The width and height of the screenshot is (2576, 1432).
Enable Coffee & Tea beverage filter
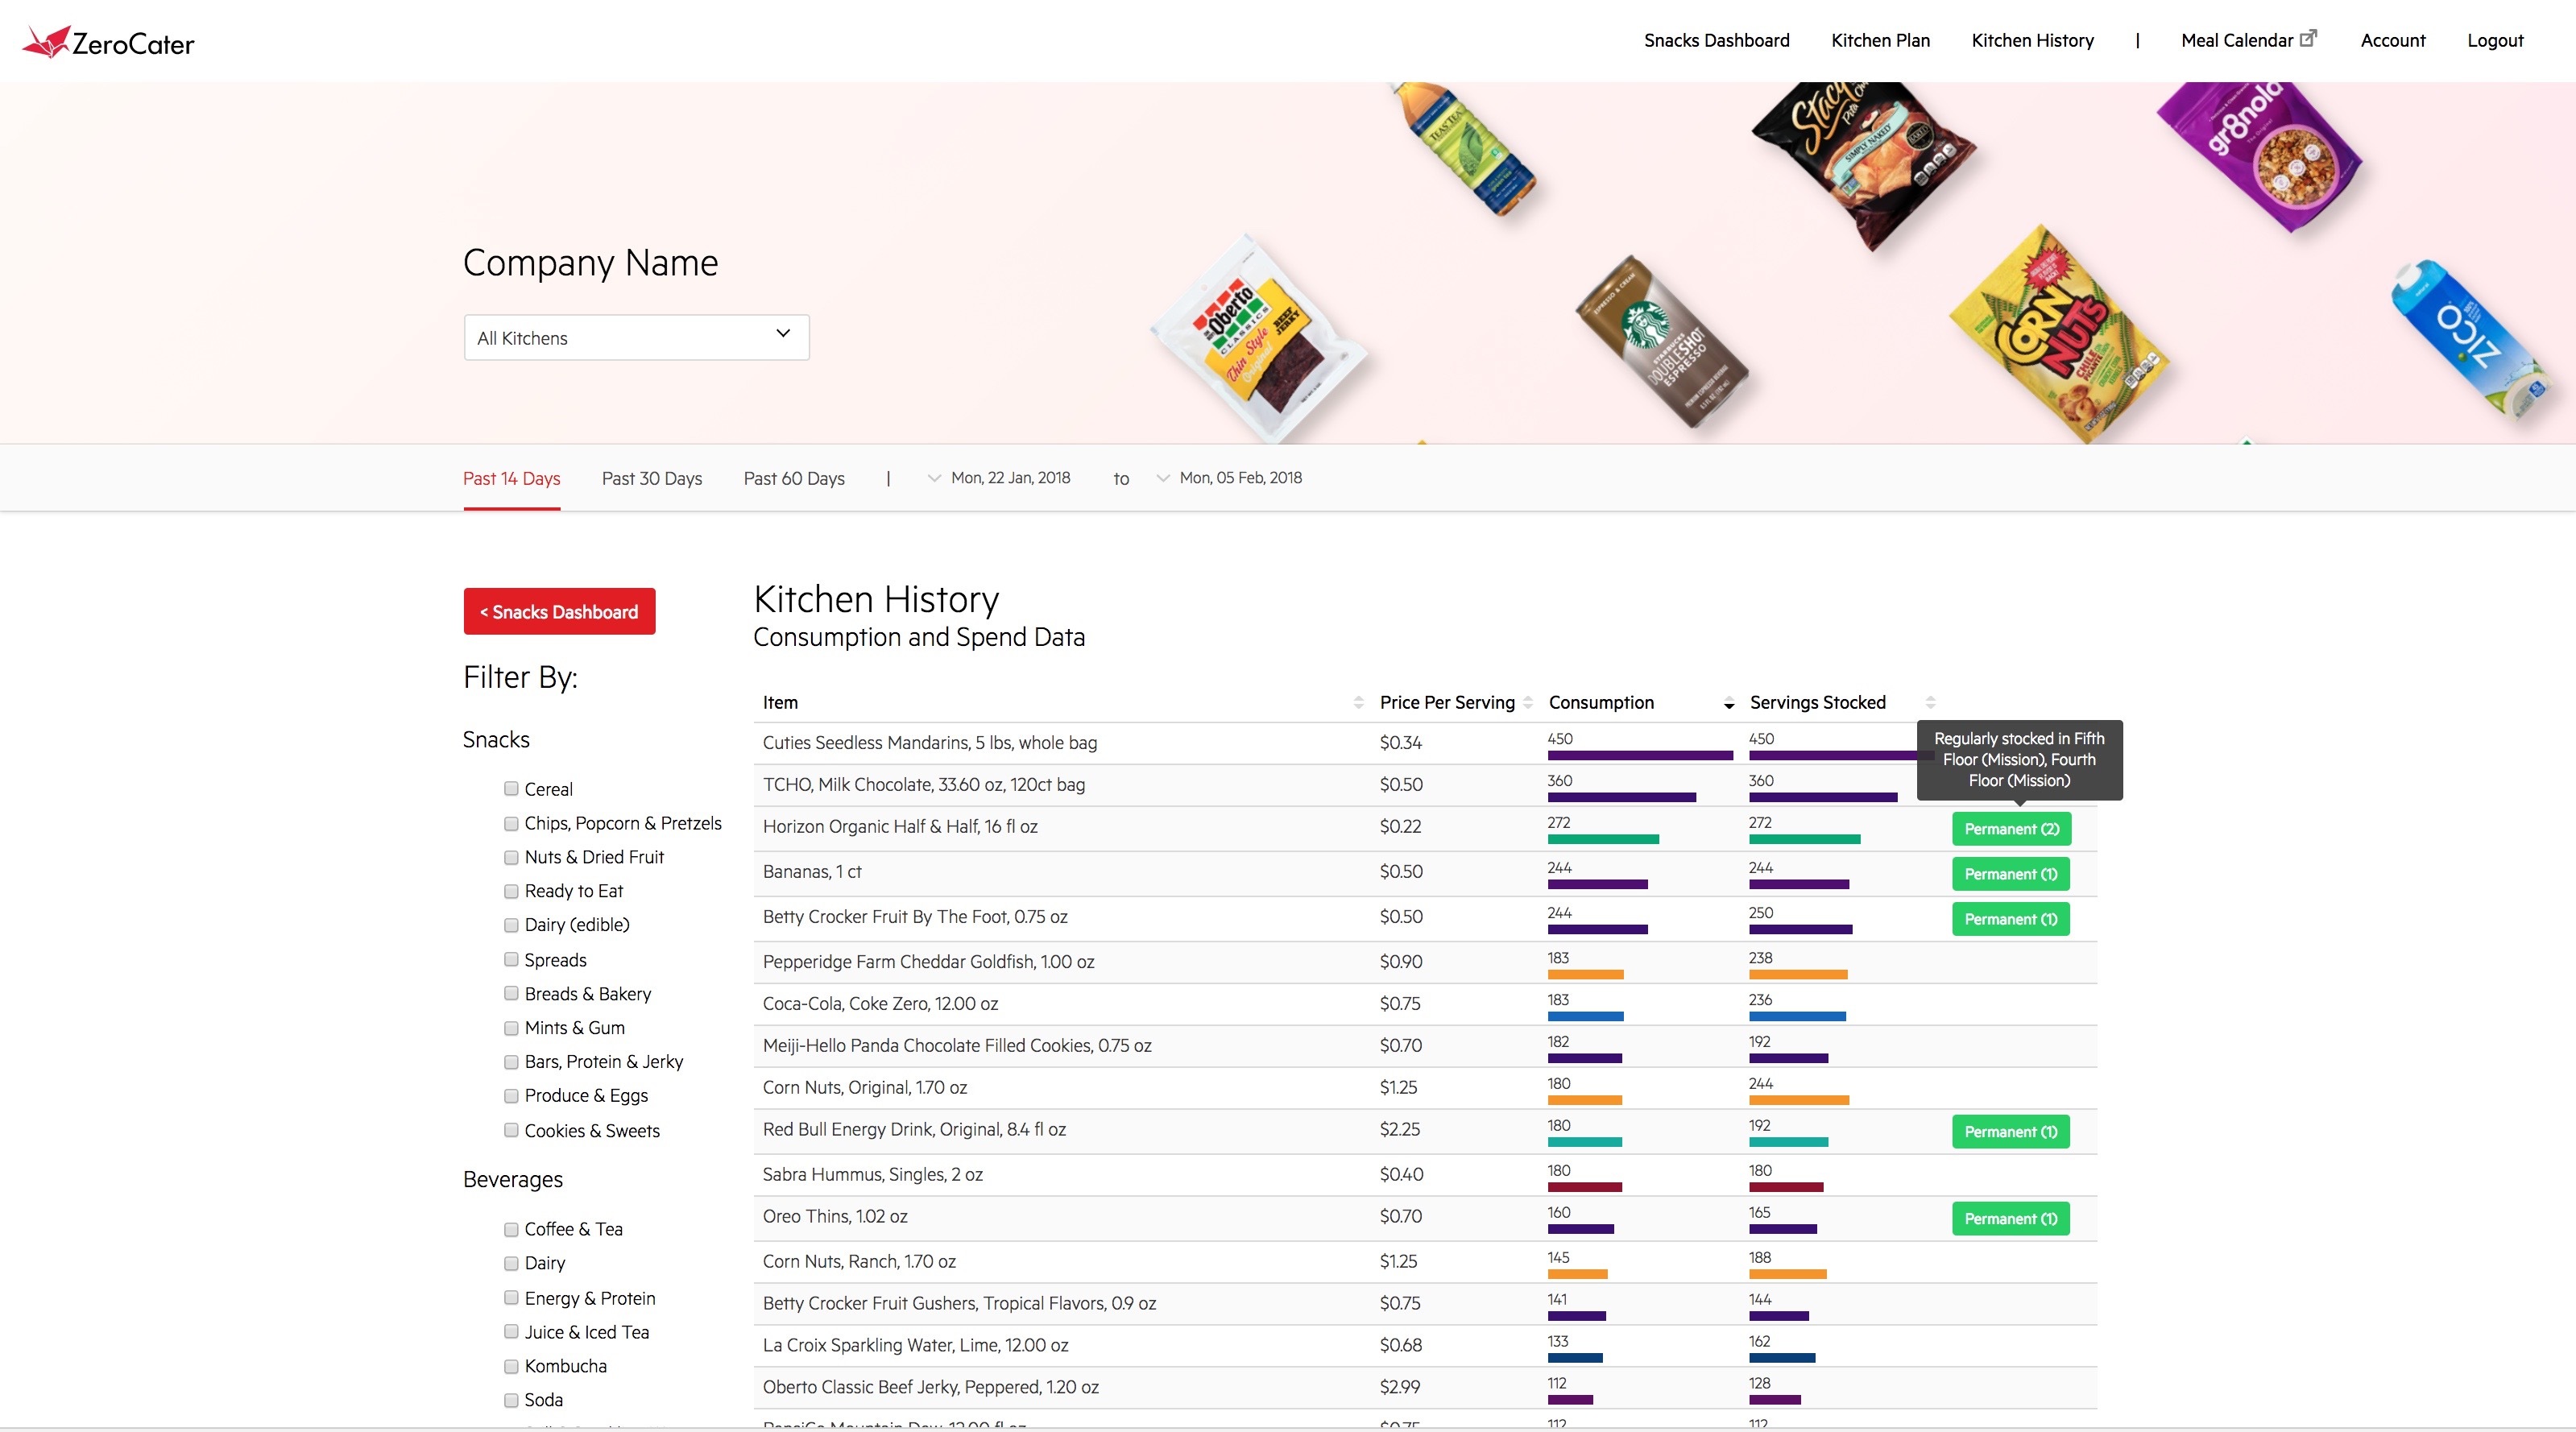(x=511, y=1228)
